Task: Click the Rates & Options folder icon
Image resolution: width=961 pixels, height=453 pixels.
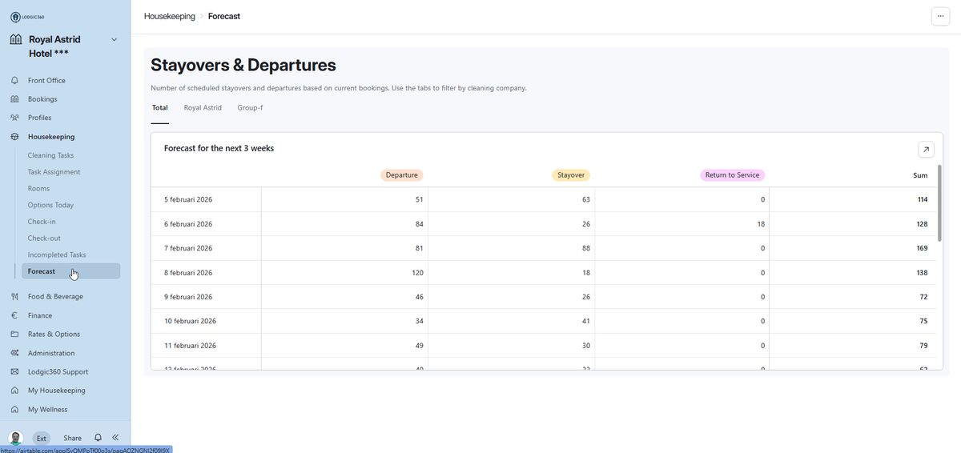Action: [x=14, y=334]
